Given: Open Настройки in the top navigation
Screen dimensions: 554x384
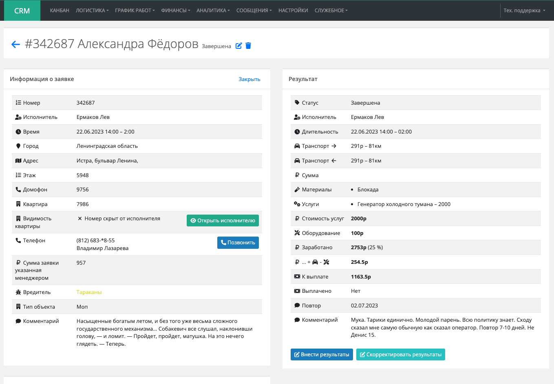Looking at the screenshot, I should coord(293,11).
